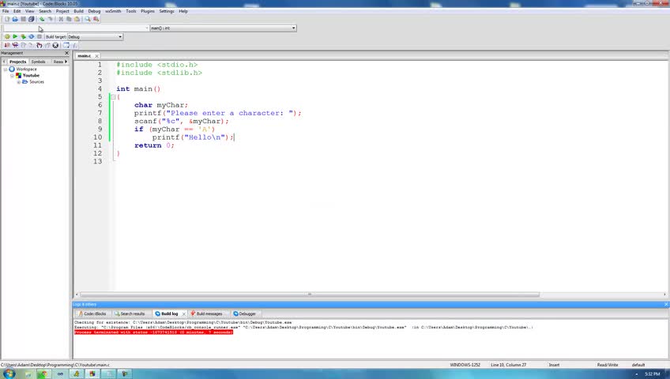Screen dimensions: 670x379
Task: Open the wxSmith menu
Action: tap(113, 11)
